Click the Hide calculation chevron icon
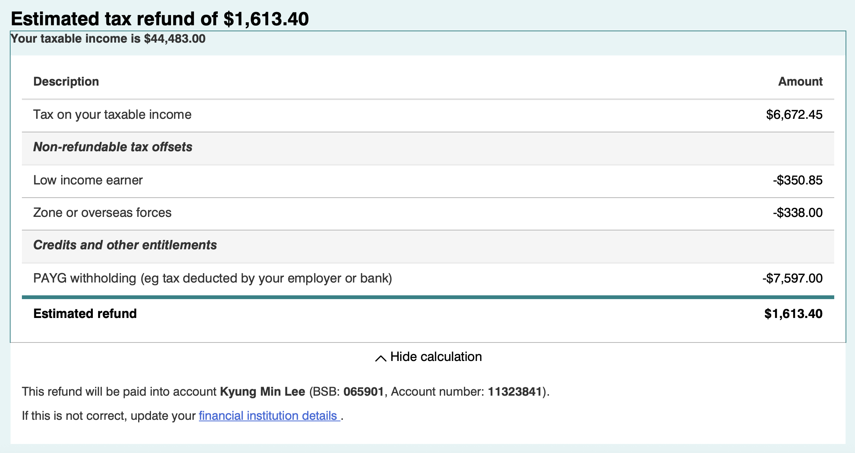This screenshot has height=453, width=855. [x=381, y=358]
